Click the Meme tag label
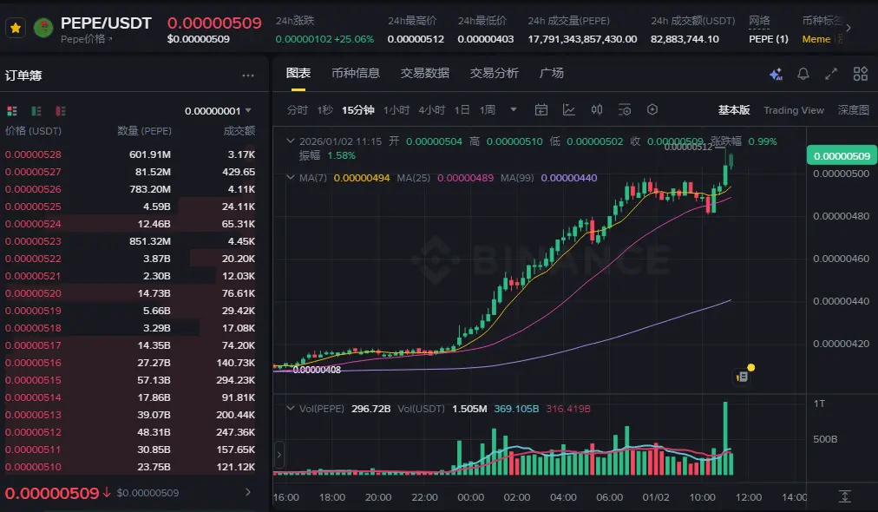 [816, 39]
